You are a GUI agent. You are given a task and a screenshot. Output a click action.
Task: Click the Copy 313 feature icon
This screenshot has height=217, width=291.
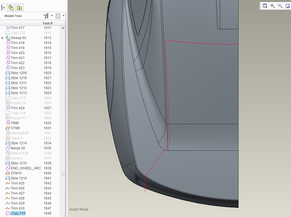[8, 98]
